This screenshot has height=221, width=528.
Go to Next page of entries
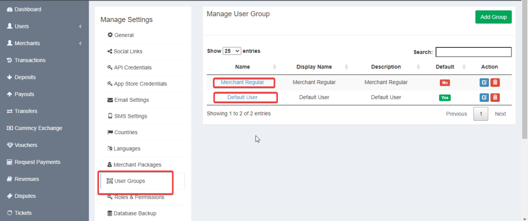tap(500, 114)
